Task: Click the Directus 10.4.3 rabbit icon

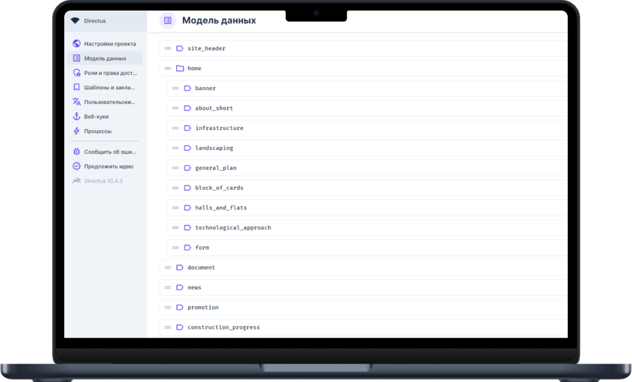Action: [x=76, y=181]
